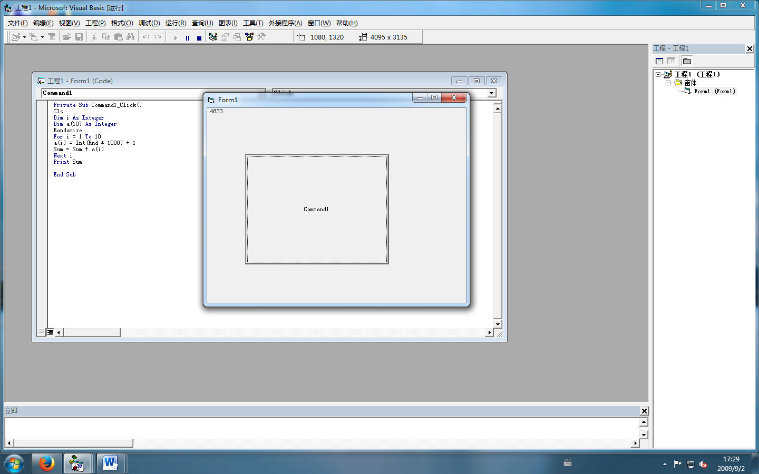
Task: Click the muted volume tray icon
Action: [703, 464]
